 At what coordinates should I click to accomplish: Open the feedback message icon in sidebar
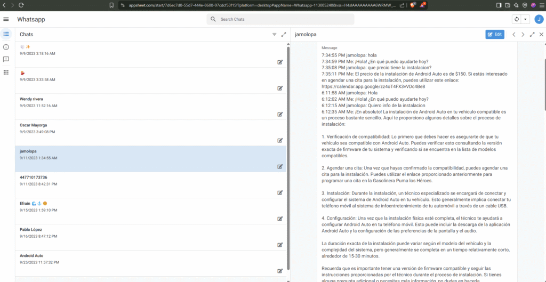[x=6, y=60]
